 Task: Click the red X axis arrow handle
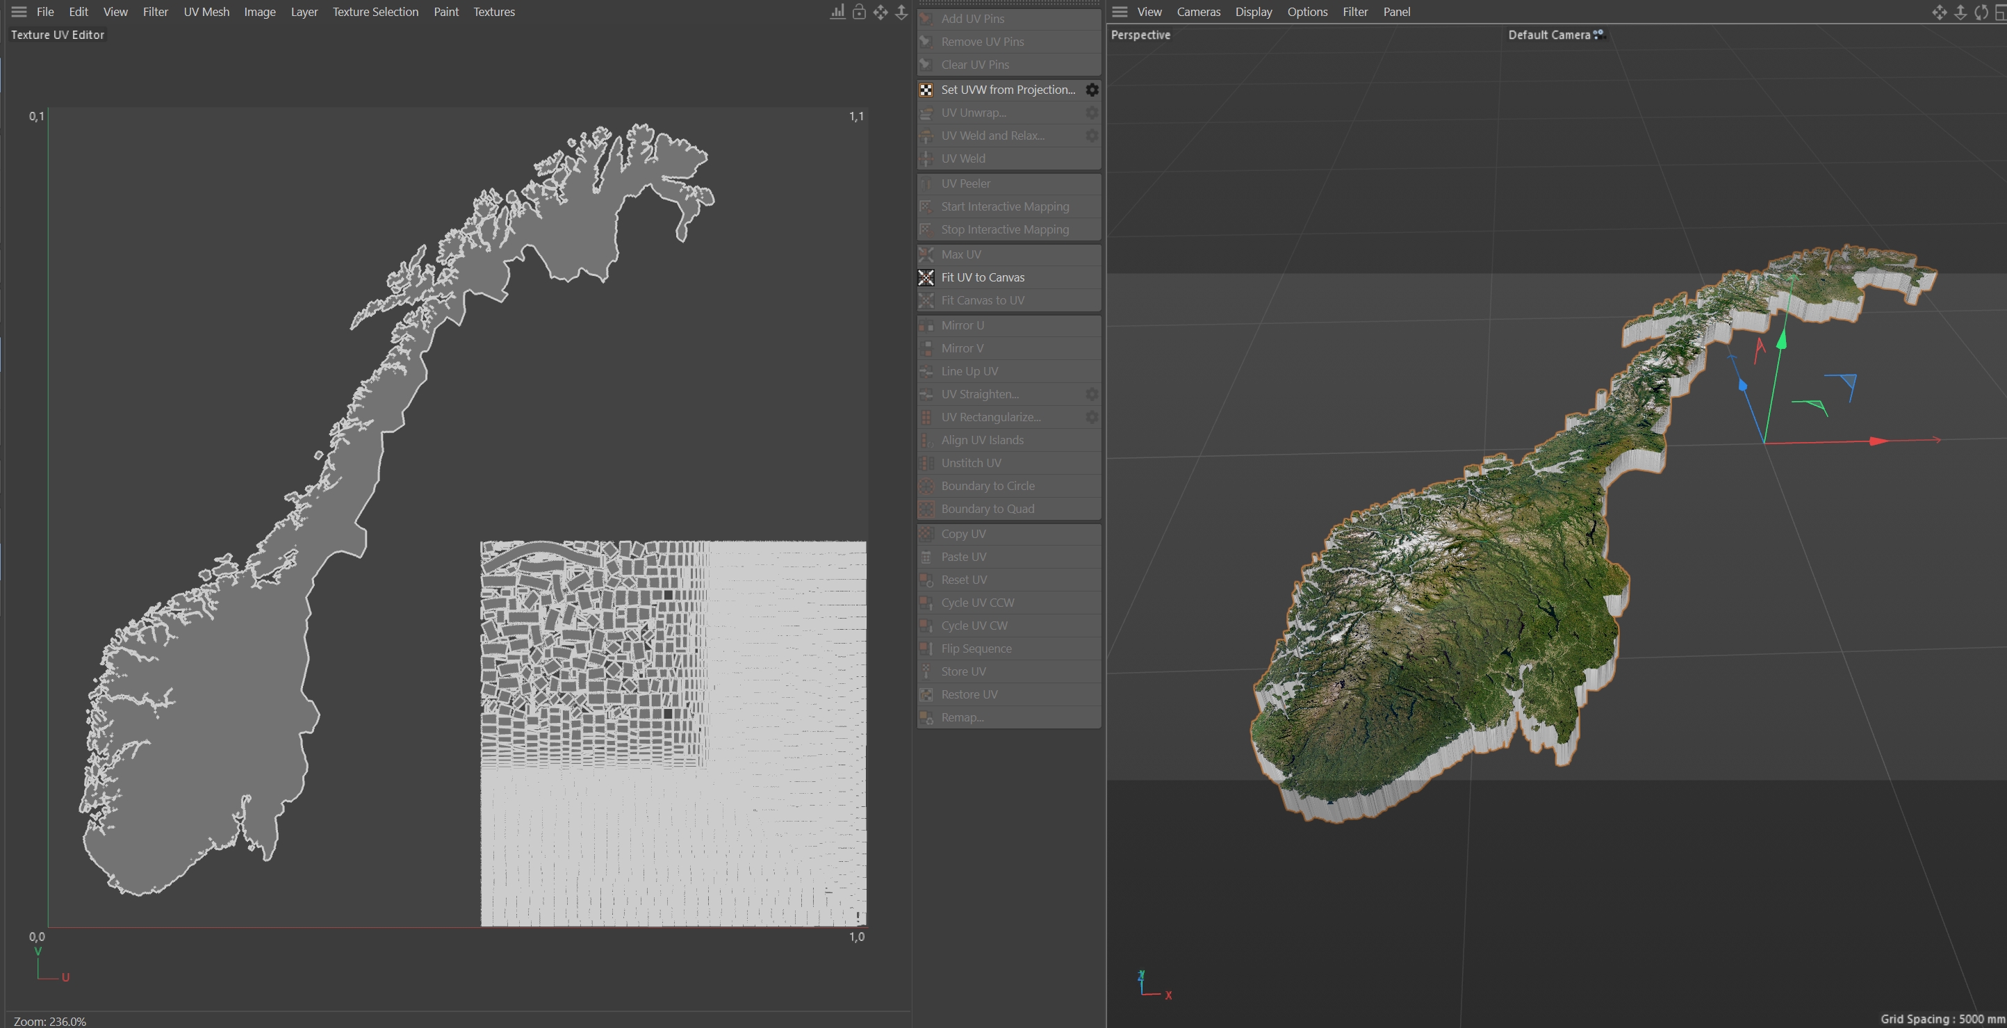pyautogui.click(x=1879, y=441)
